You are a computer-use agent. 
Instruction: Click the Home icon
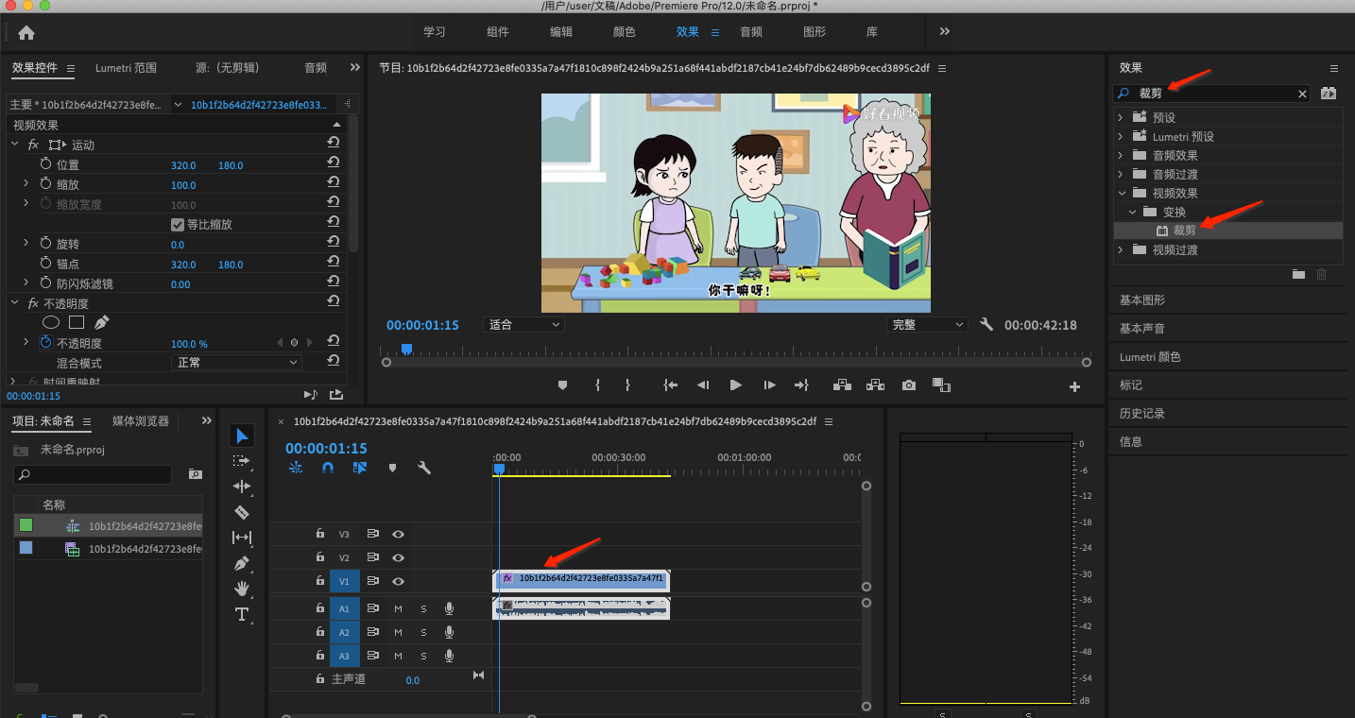(x=26, y=32)
